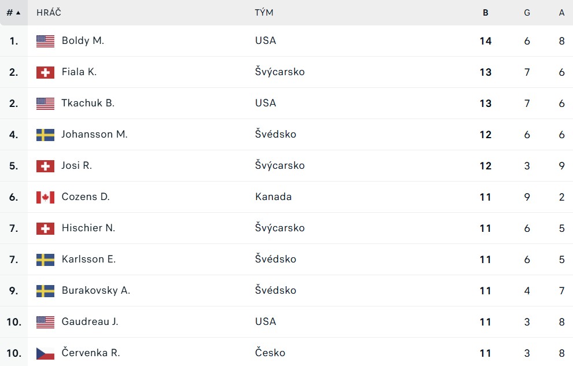Open the Švédsko team link in Johansson row
The width and height of the screenshot is (573, 366).
point(276,134)
